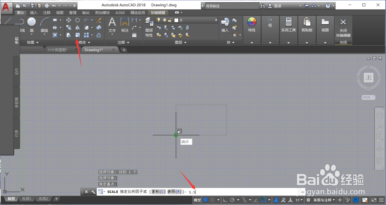Expand the 块 panel dropdown

[230, 42]
